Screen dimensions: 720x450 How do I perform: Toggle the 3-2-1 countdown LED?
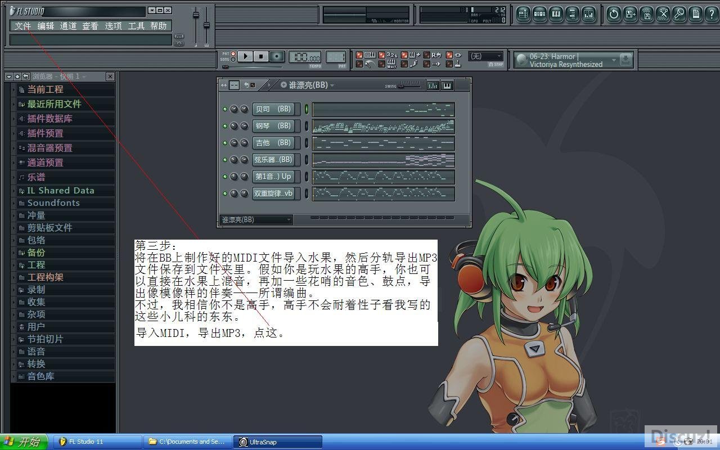[382, 55]
